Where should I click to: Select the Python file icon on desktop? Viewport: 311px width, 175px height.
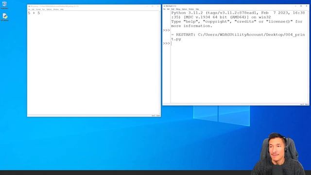(4, 17)
